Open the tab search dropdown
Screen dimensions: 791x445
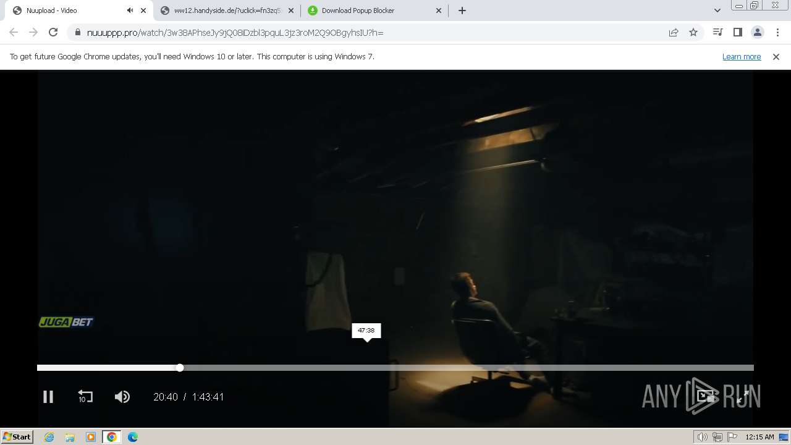pyautogui.click(x=717, y=11)
